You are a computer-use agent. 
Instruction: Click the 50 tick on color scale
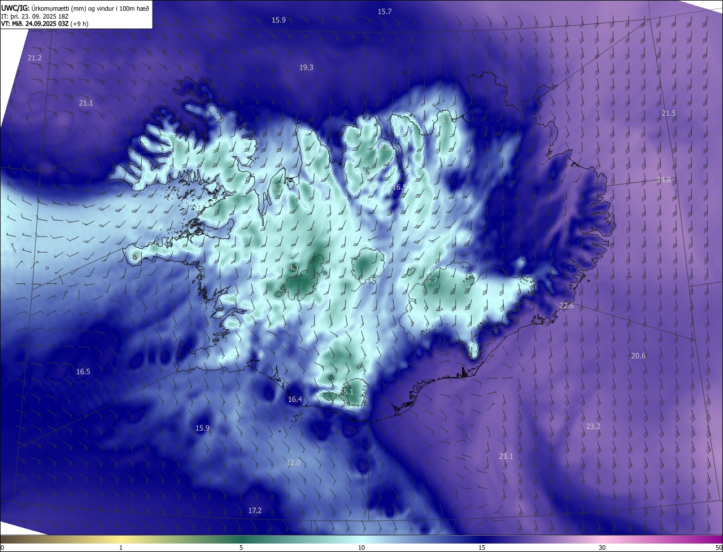718,548
